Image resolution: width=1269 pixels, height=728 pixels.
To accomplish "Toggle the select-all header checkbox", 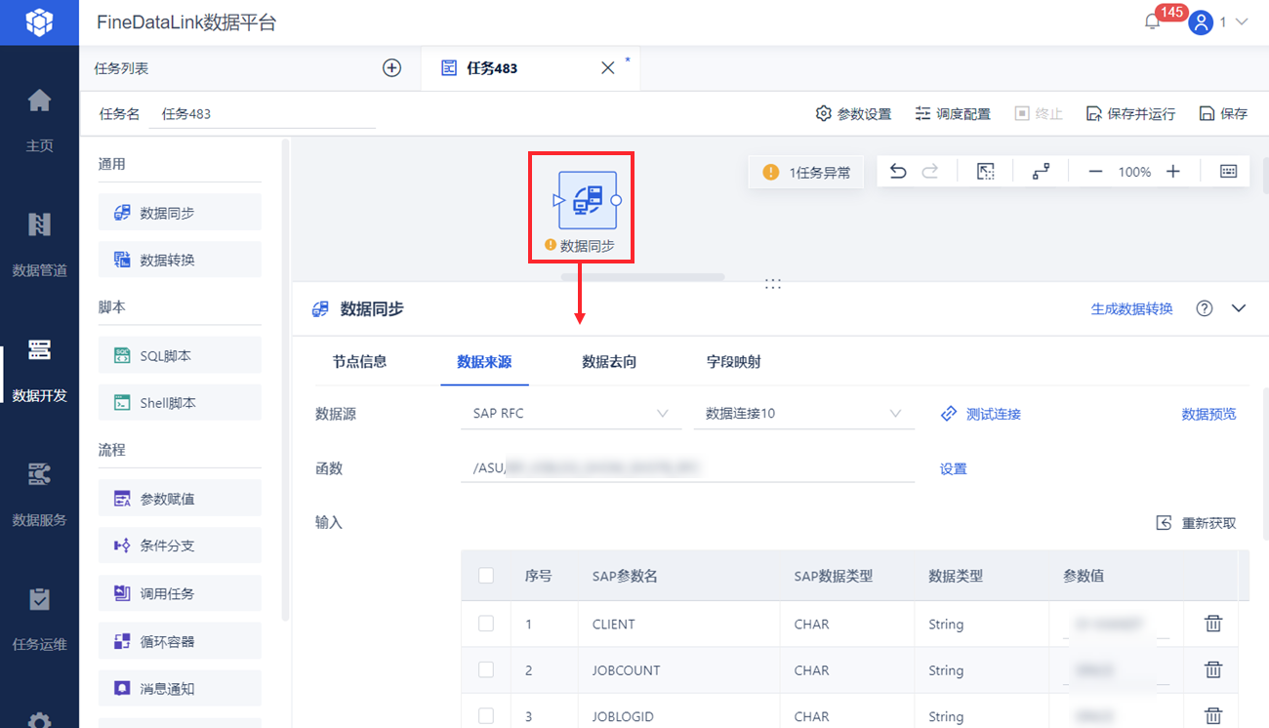I will coord(486,576).
